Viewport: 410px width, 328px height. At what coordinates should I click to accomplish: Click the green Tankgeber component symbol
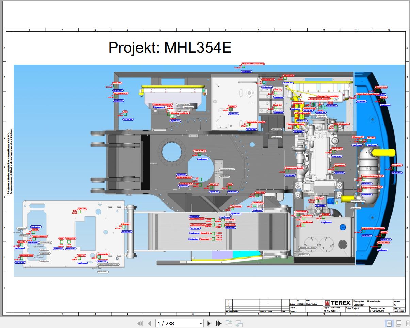pos(230,110)
